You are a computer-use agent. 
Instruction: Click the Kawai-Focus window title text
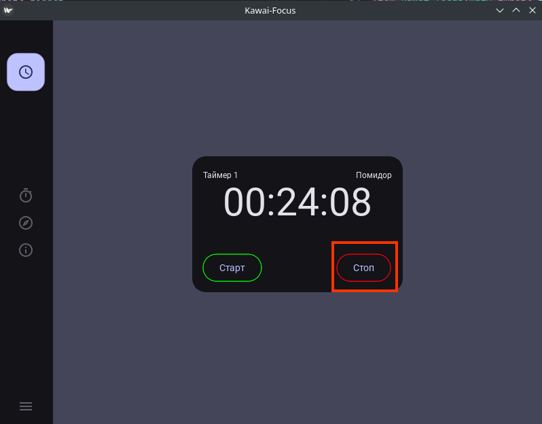(x=270, y=10)
